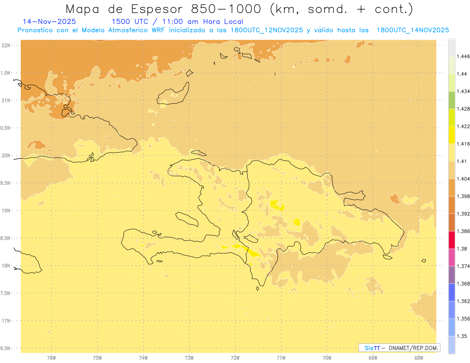Screen dimensions: 470x363
Task: Click the ONAMET/REP.DOM. credit label
Action: point(414,348)
